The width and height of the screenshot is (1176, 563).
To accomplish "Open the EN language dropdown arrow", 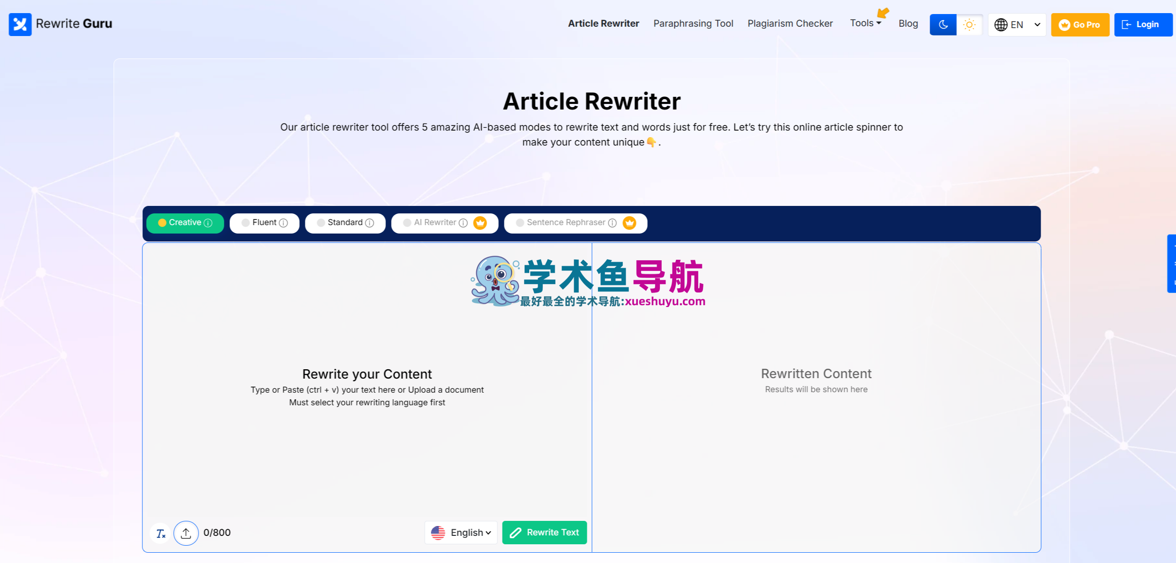I will point(1037,25).
